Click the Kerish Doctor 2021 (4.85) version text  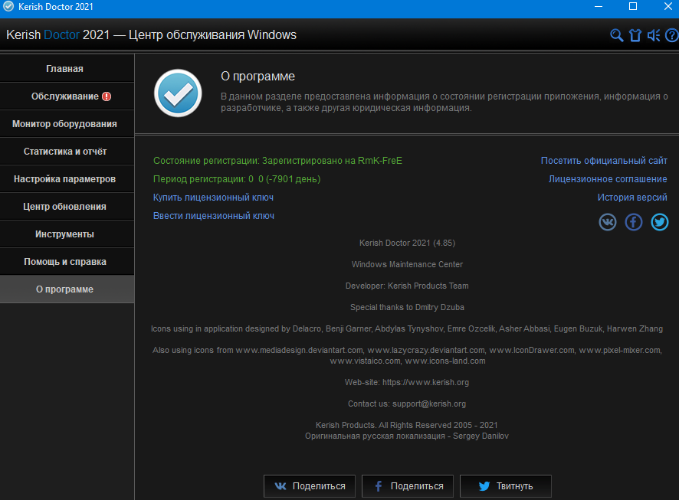(407, 243)
